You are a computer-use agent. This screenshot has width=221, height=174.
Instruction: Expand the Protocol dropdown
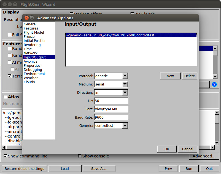tap(125, 76)
